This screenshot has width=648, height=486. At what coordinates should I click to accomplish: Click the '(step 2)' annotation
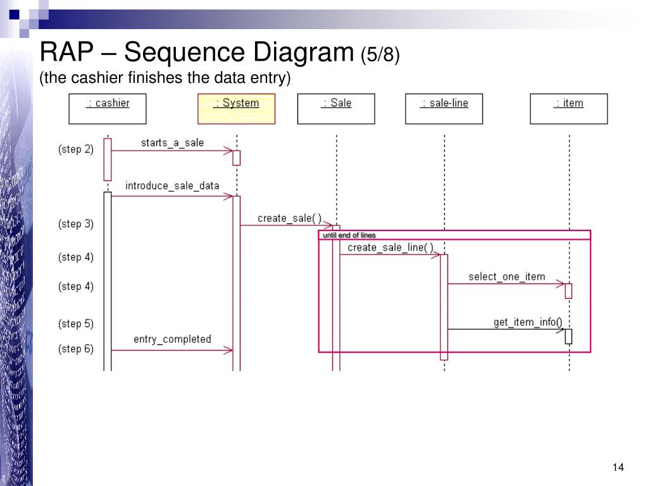tap(76, 149)
